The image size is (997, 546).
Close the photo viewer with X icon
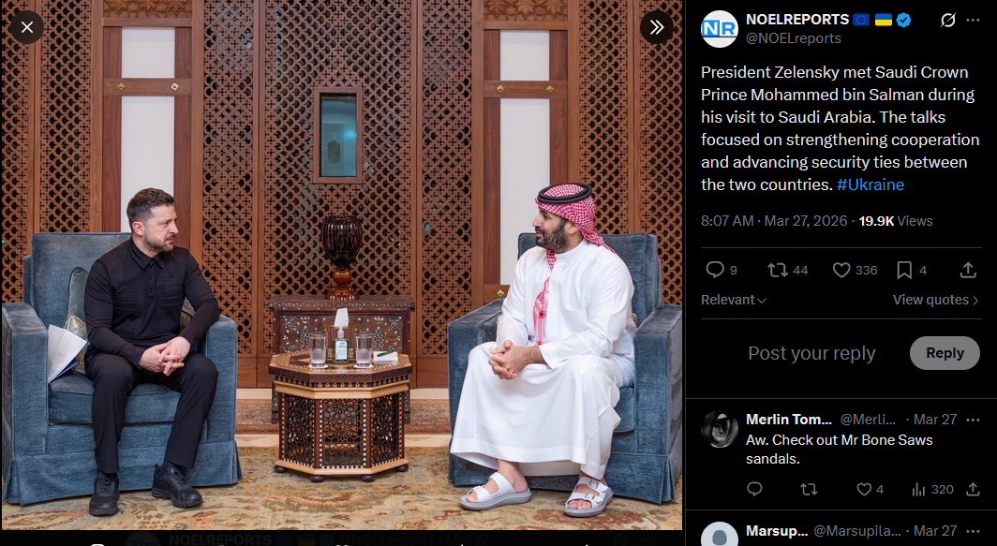coord(27,27)
